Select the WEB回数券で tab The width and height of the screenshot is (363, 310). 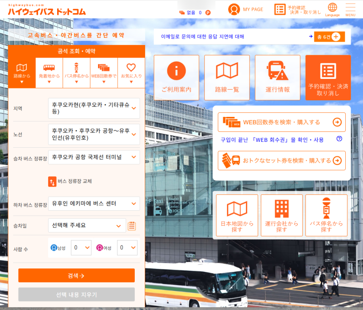(104, 73)
